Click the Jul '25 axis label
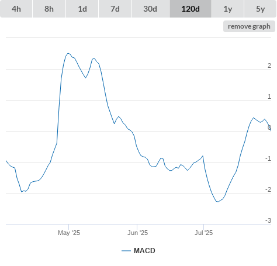 tap(203, 233)
